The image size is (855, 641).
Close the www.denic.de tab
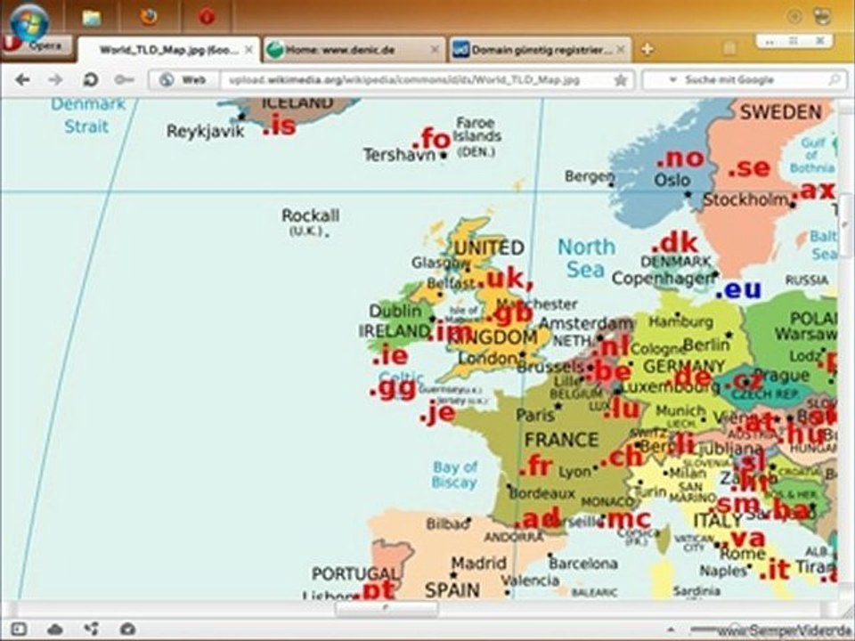coord(435,50)
